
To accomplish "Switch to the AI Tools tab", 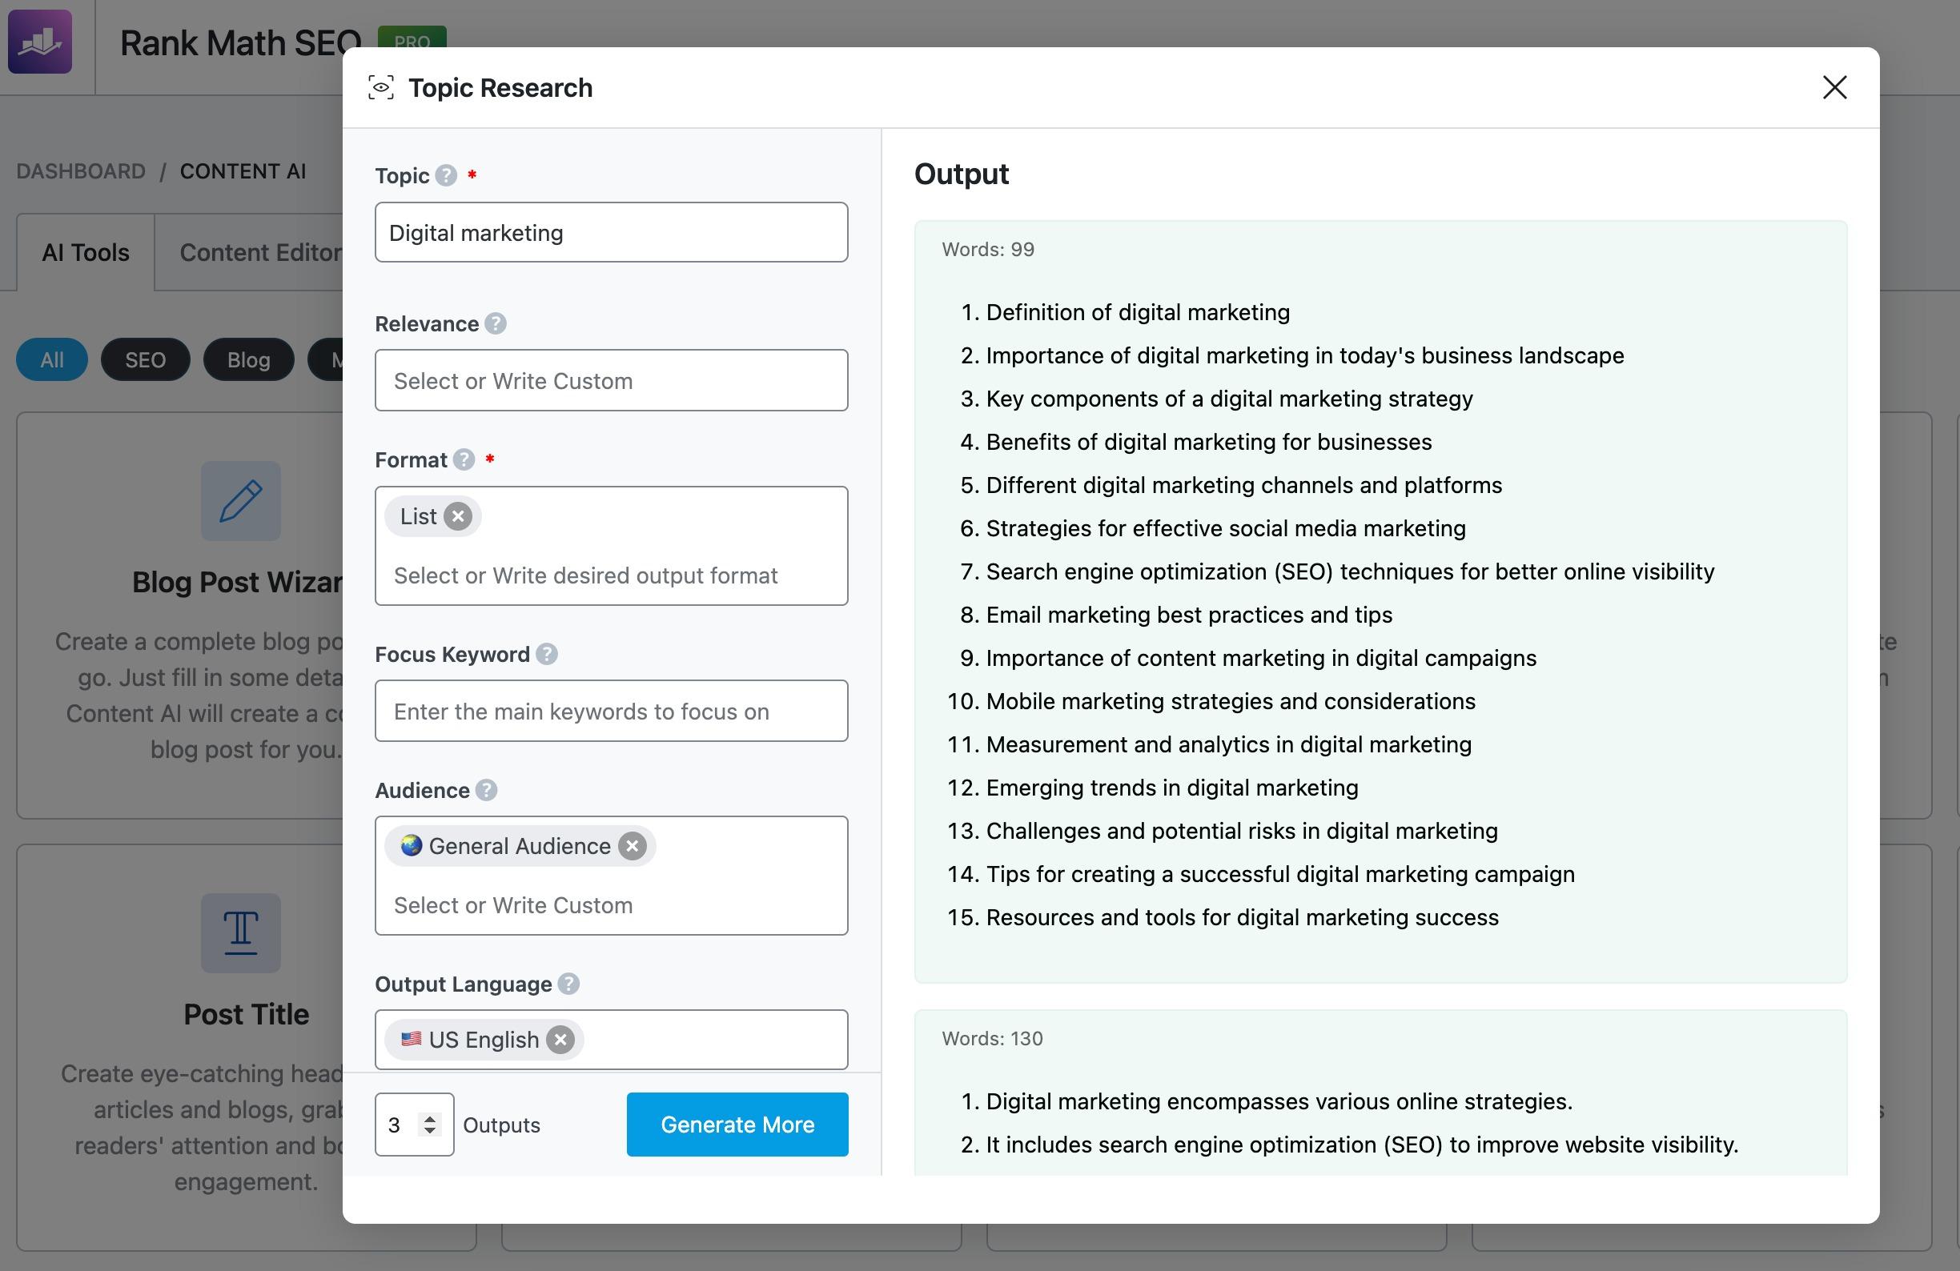I will tap(86, 252).
